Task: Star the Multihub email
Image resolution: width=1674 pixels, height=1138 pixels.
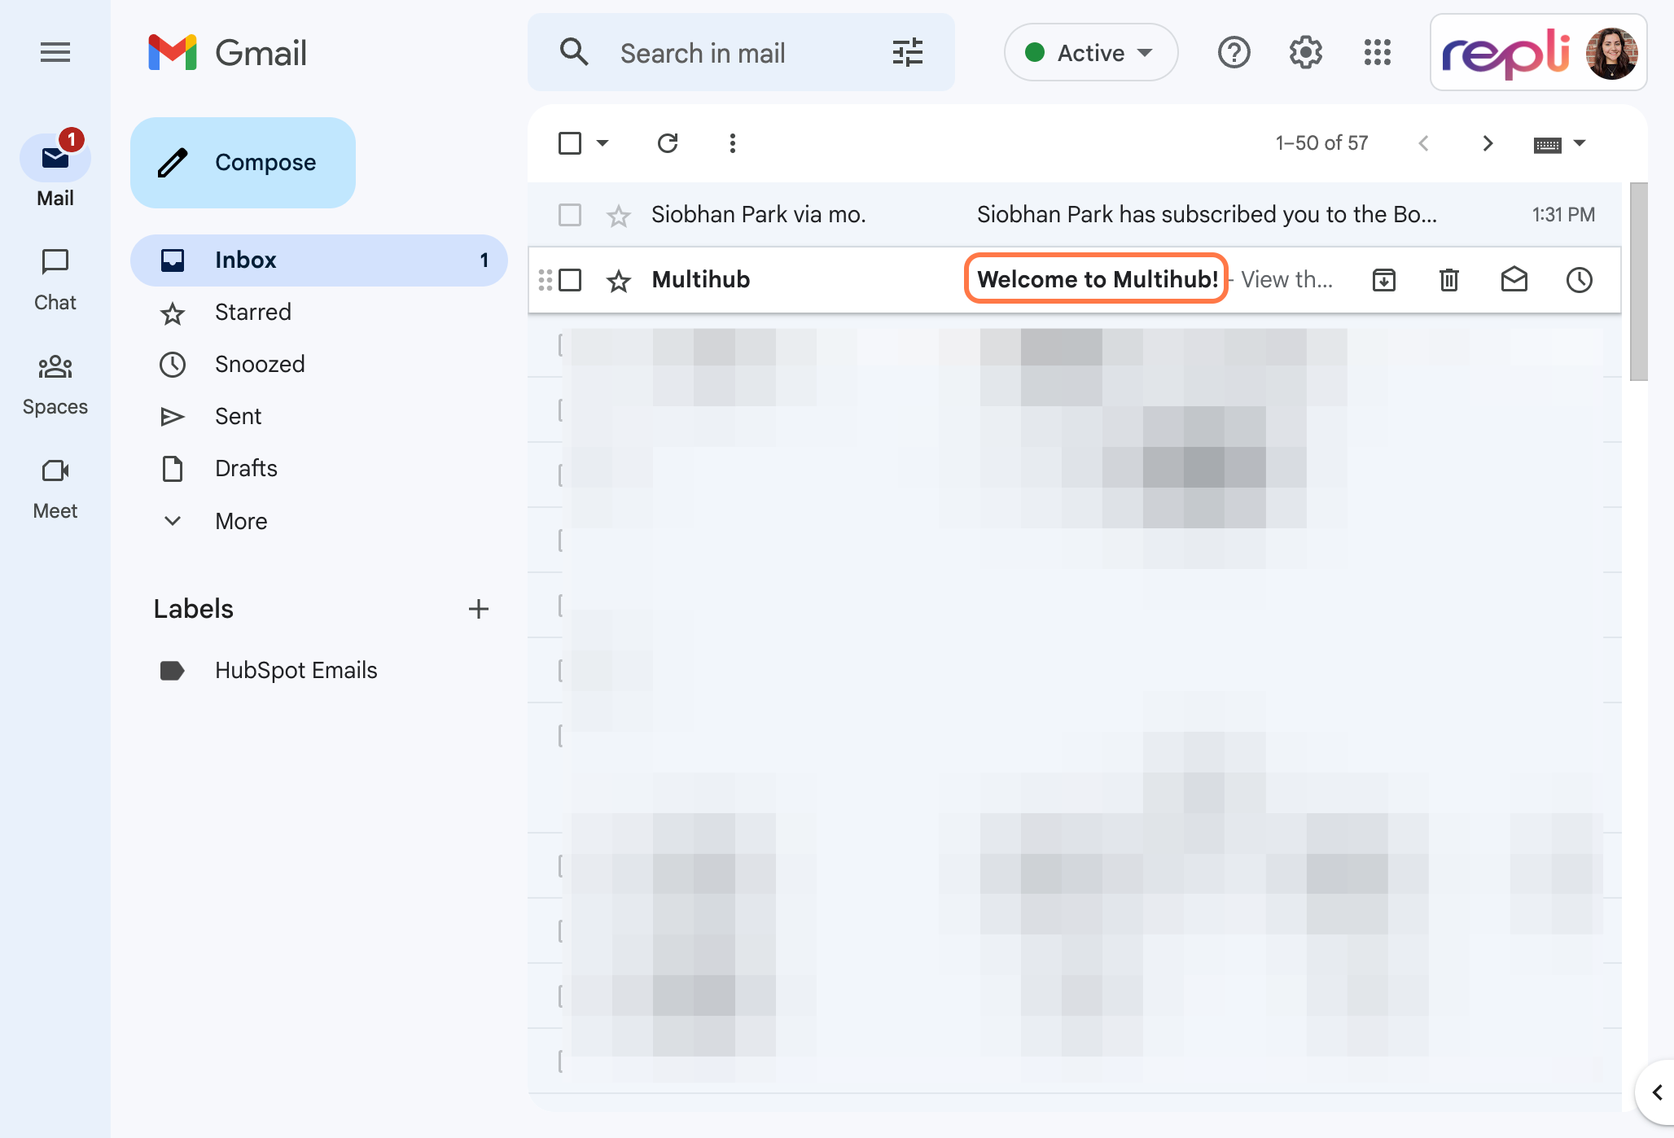Action: click(x=619, y=281)
